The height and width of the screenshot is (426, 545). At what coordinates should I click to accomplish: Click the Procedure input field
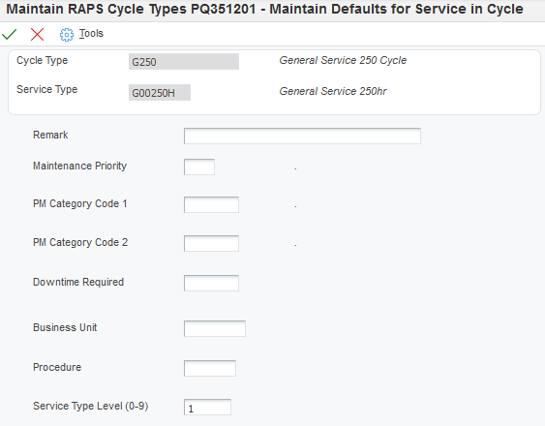coord(210,368)
